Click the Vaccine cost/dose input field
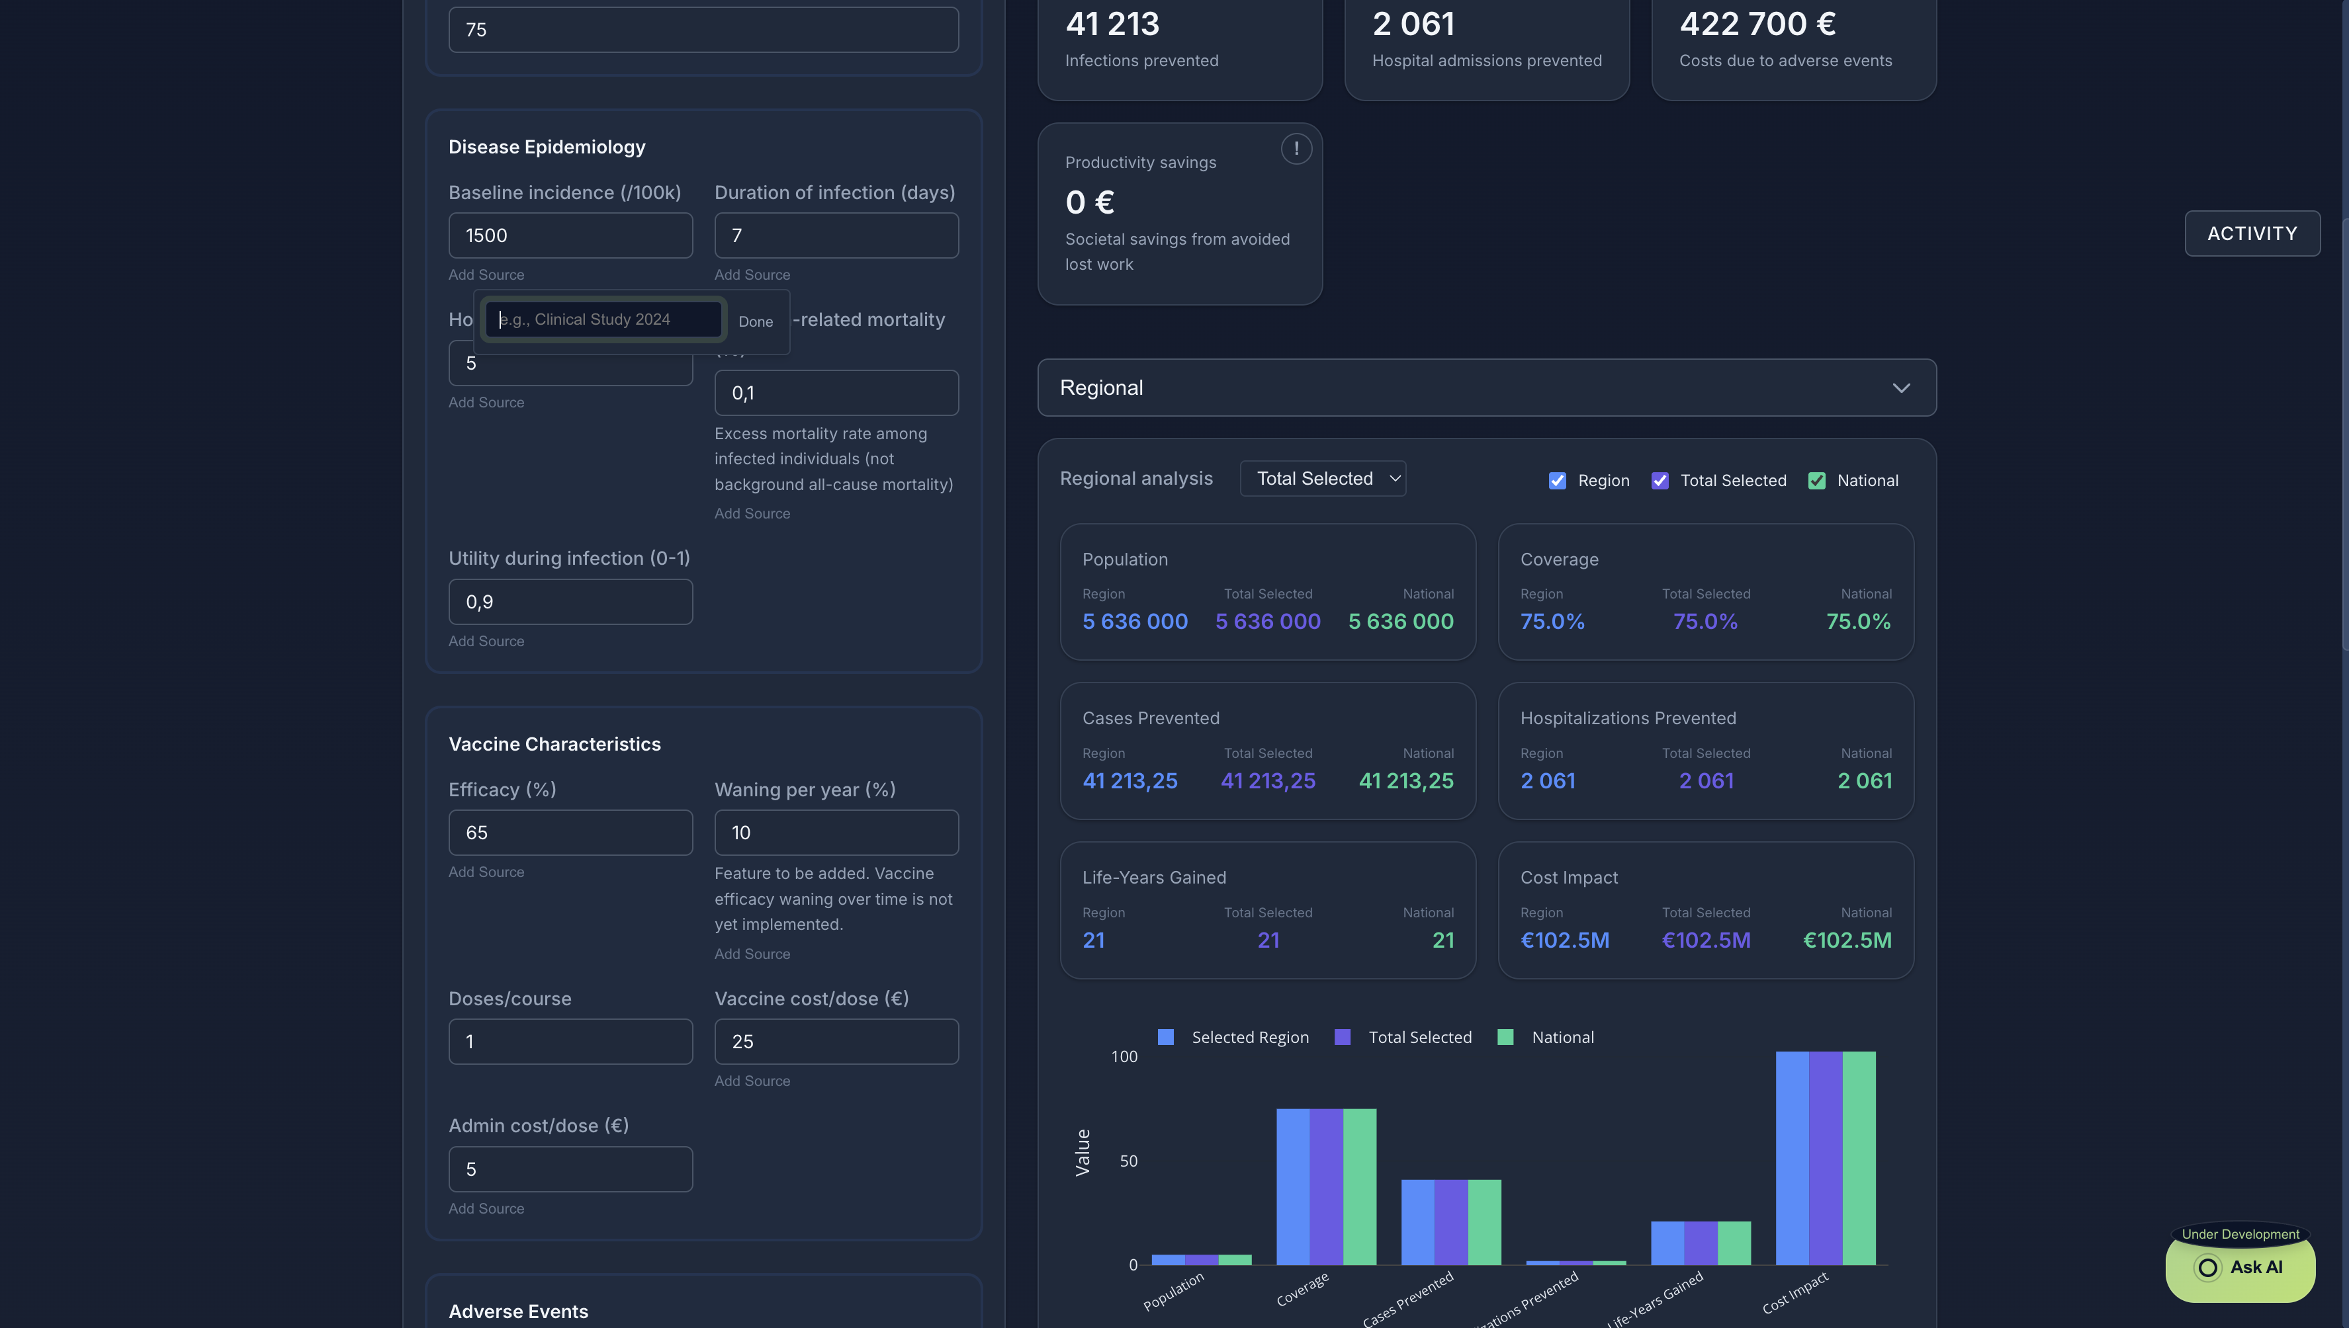Viewport: 2349px width, 1328px height. 836,1042
